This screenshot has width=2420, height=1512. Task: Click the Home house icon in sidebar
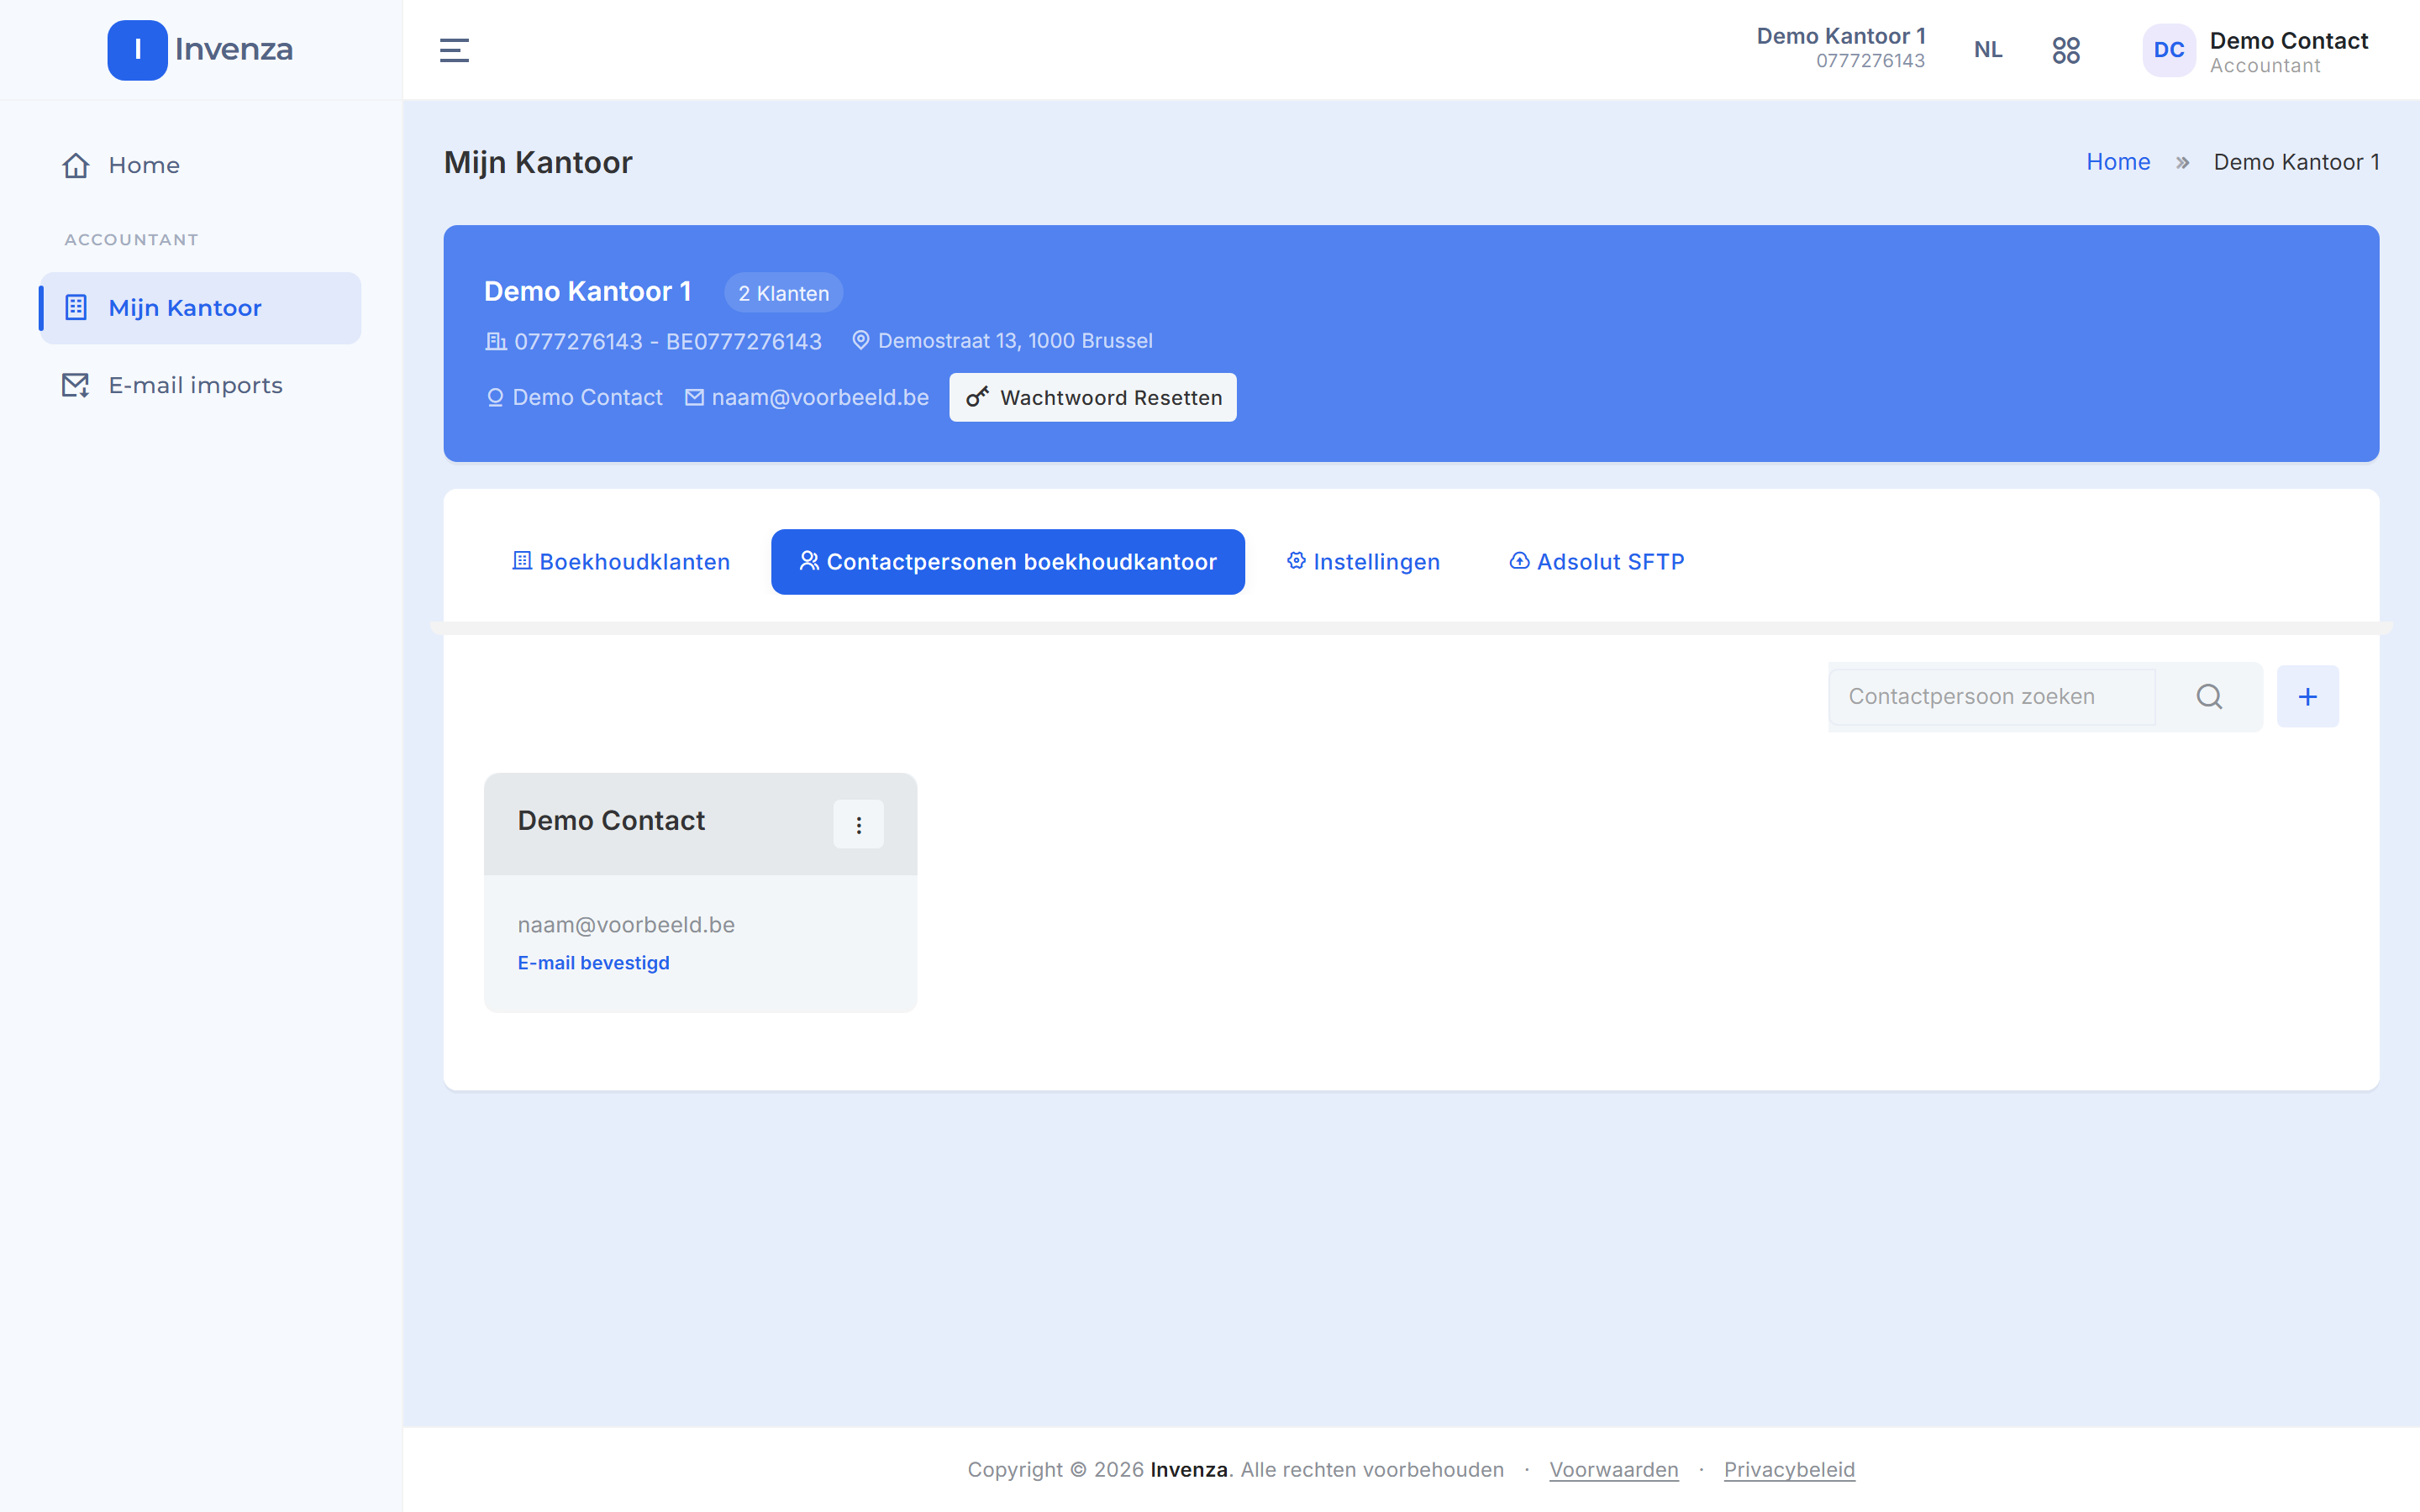(76, 165)
